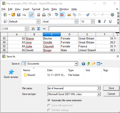This screenshot has height=113, width=120.
Task: Click Export Directly as PDF icon
Action: point(38,14)
